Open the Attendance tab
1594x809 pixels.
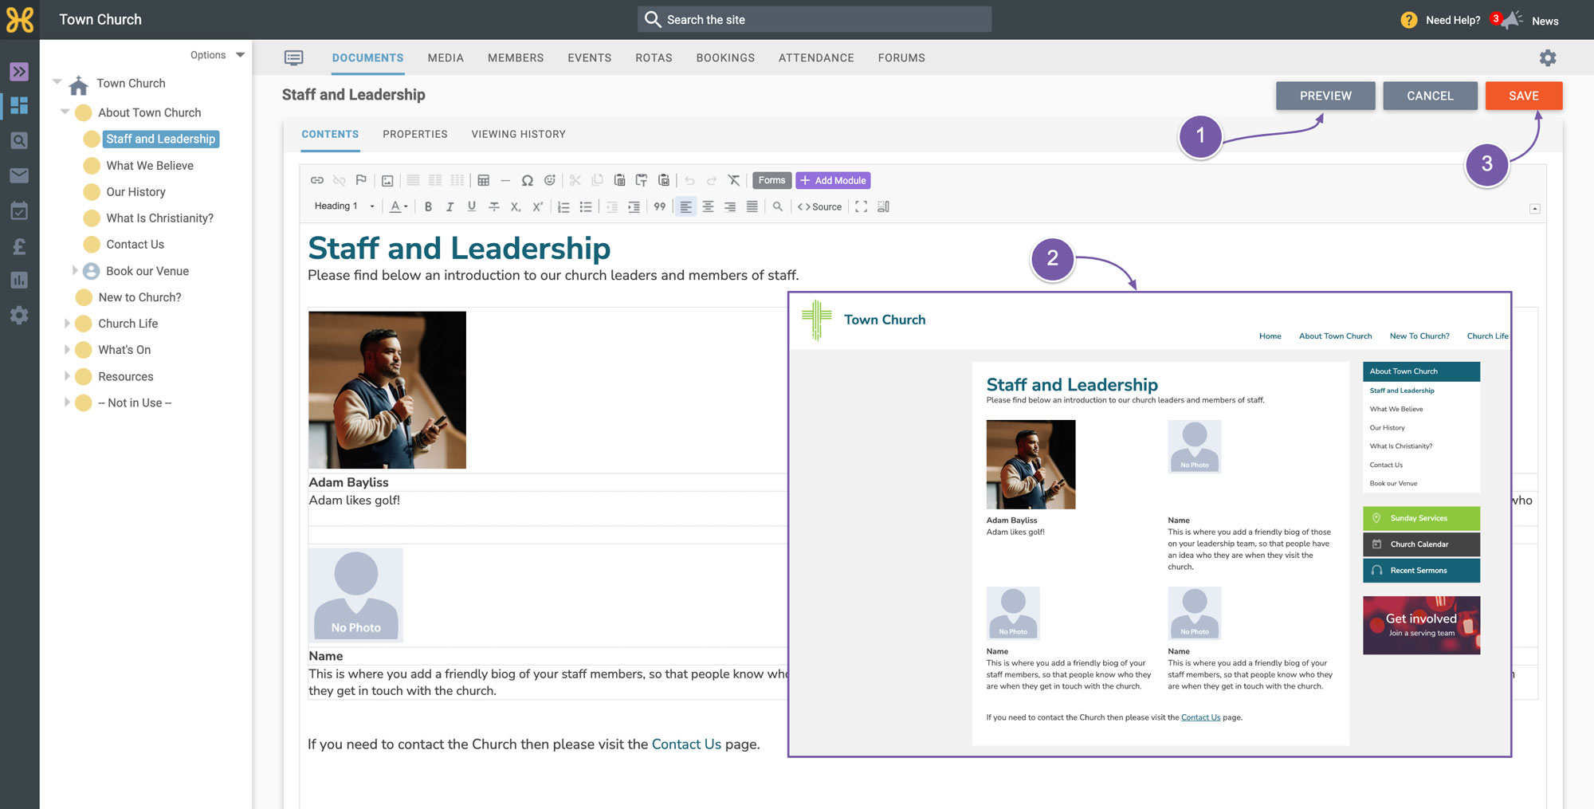[x=816, y=58]
